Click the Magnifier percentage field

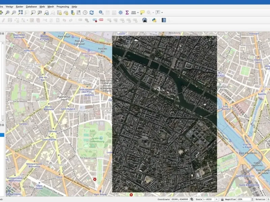(x=244, y=199)
